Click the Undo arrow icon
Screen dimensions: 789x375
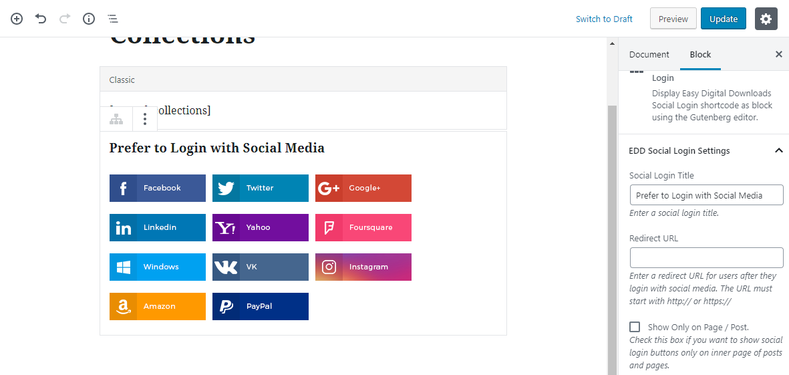click(41, 19)
